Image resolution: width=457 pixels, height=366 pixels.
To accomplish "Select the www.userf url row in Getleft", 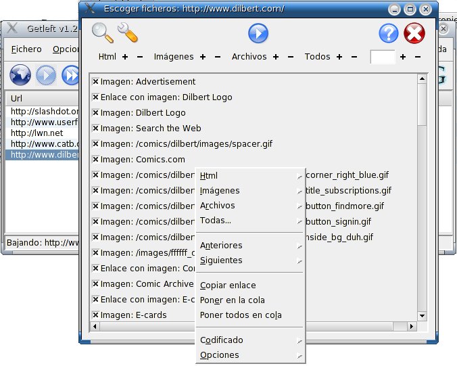I will click(x=43, y=122).
